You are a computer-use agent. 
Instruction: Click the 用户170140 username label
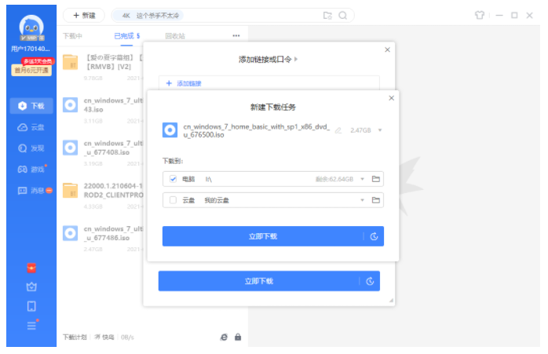pos(31,49)
